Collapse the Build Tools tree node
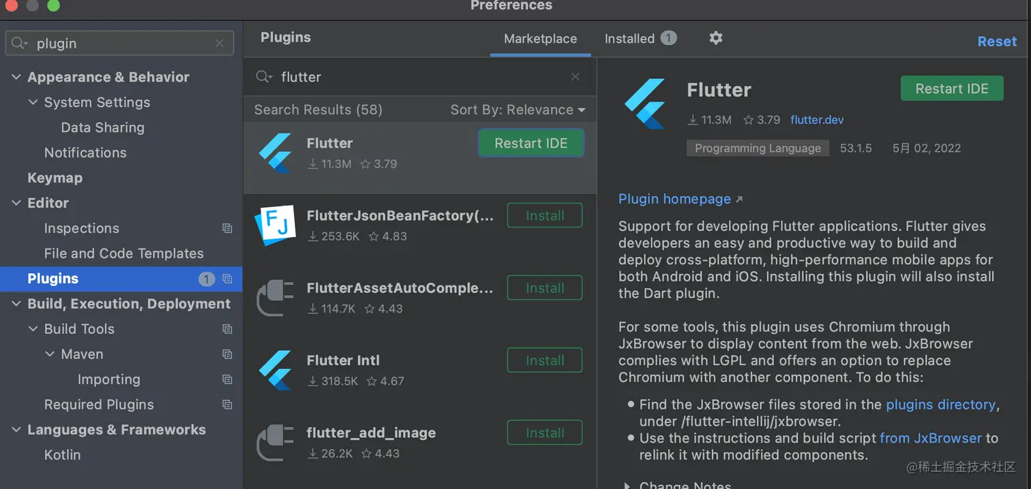Image resolution: width=1031 pixels, height=489 pixels. (33, 329)
